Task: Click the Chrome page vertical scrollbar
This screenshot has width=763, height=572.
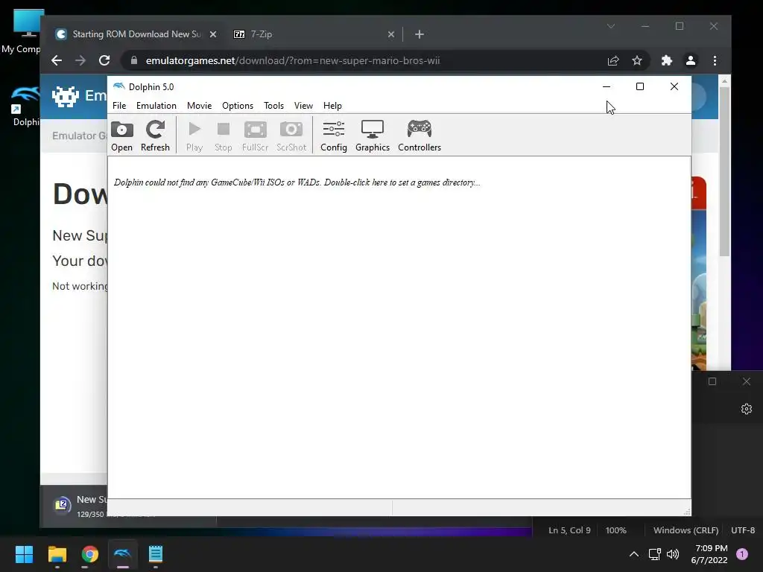Action: point(724,171)
